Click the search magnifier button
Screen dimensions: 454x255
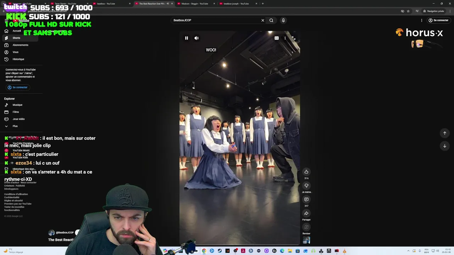pyautogui.click(x=271, y=20)
